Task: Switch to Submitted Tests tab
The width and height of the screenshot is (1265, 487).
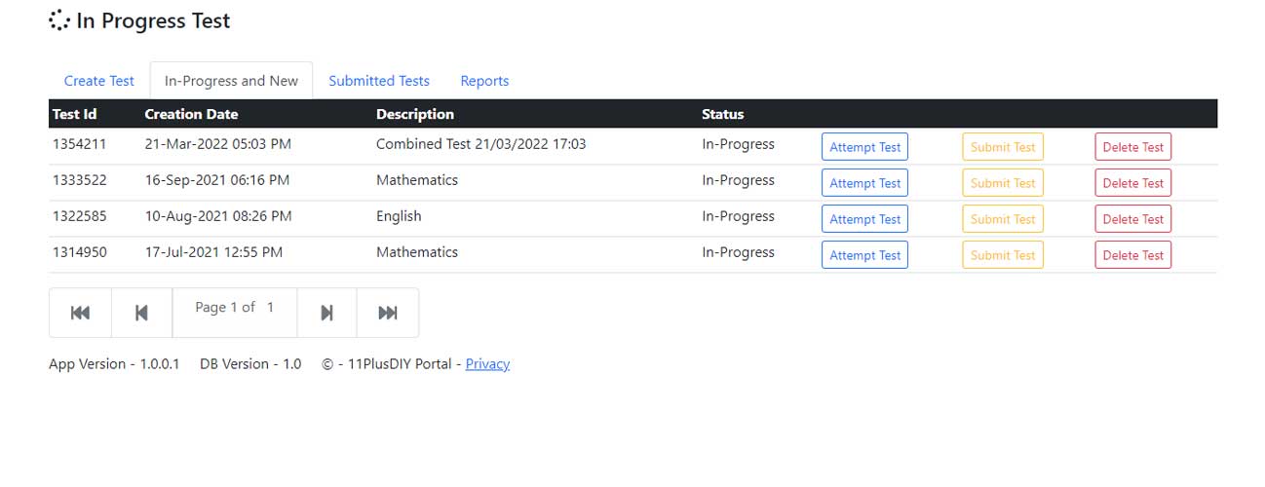Action: (x=378, y=81)
